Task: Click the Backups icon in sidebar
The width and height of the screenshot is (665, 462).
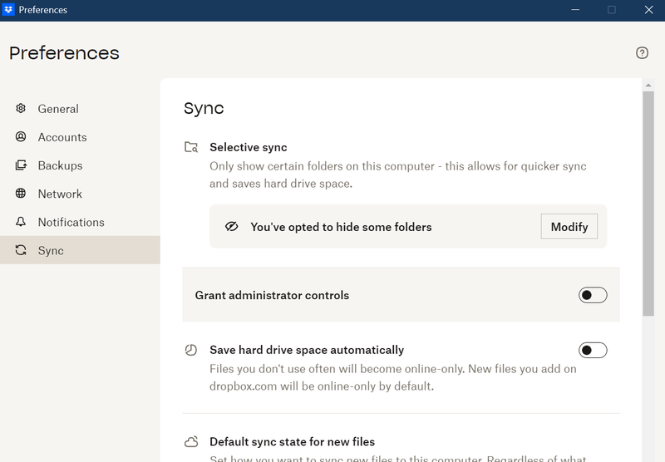Action: click(21, 165)
